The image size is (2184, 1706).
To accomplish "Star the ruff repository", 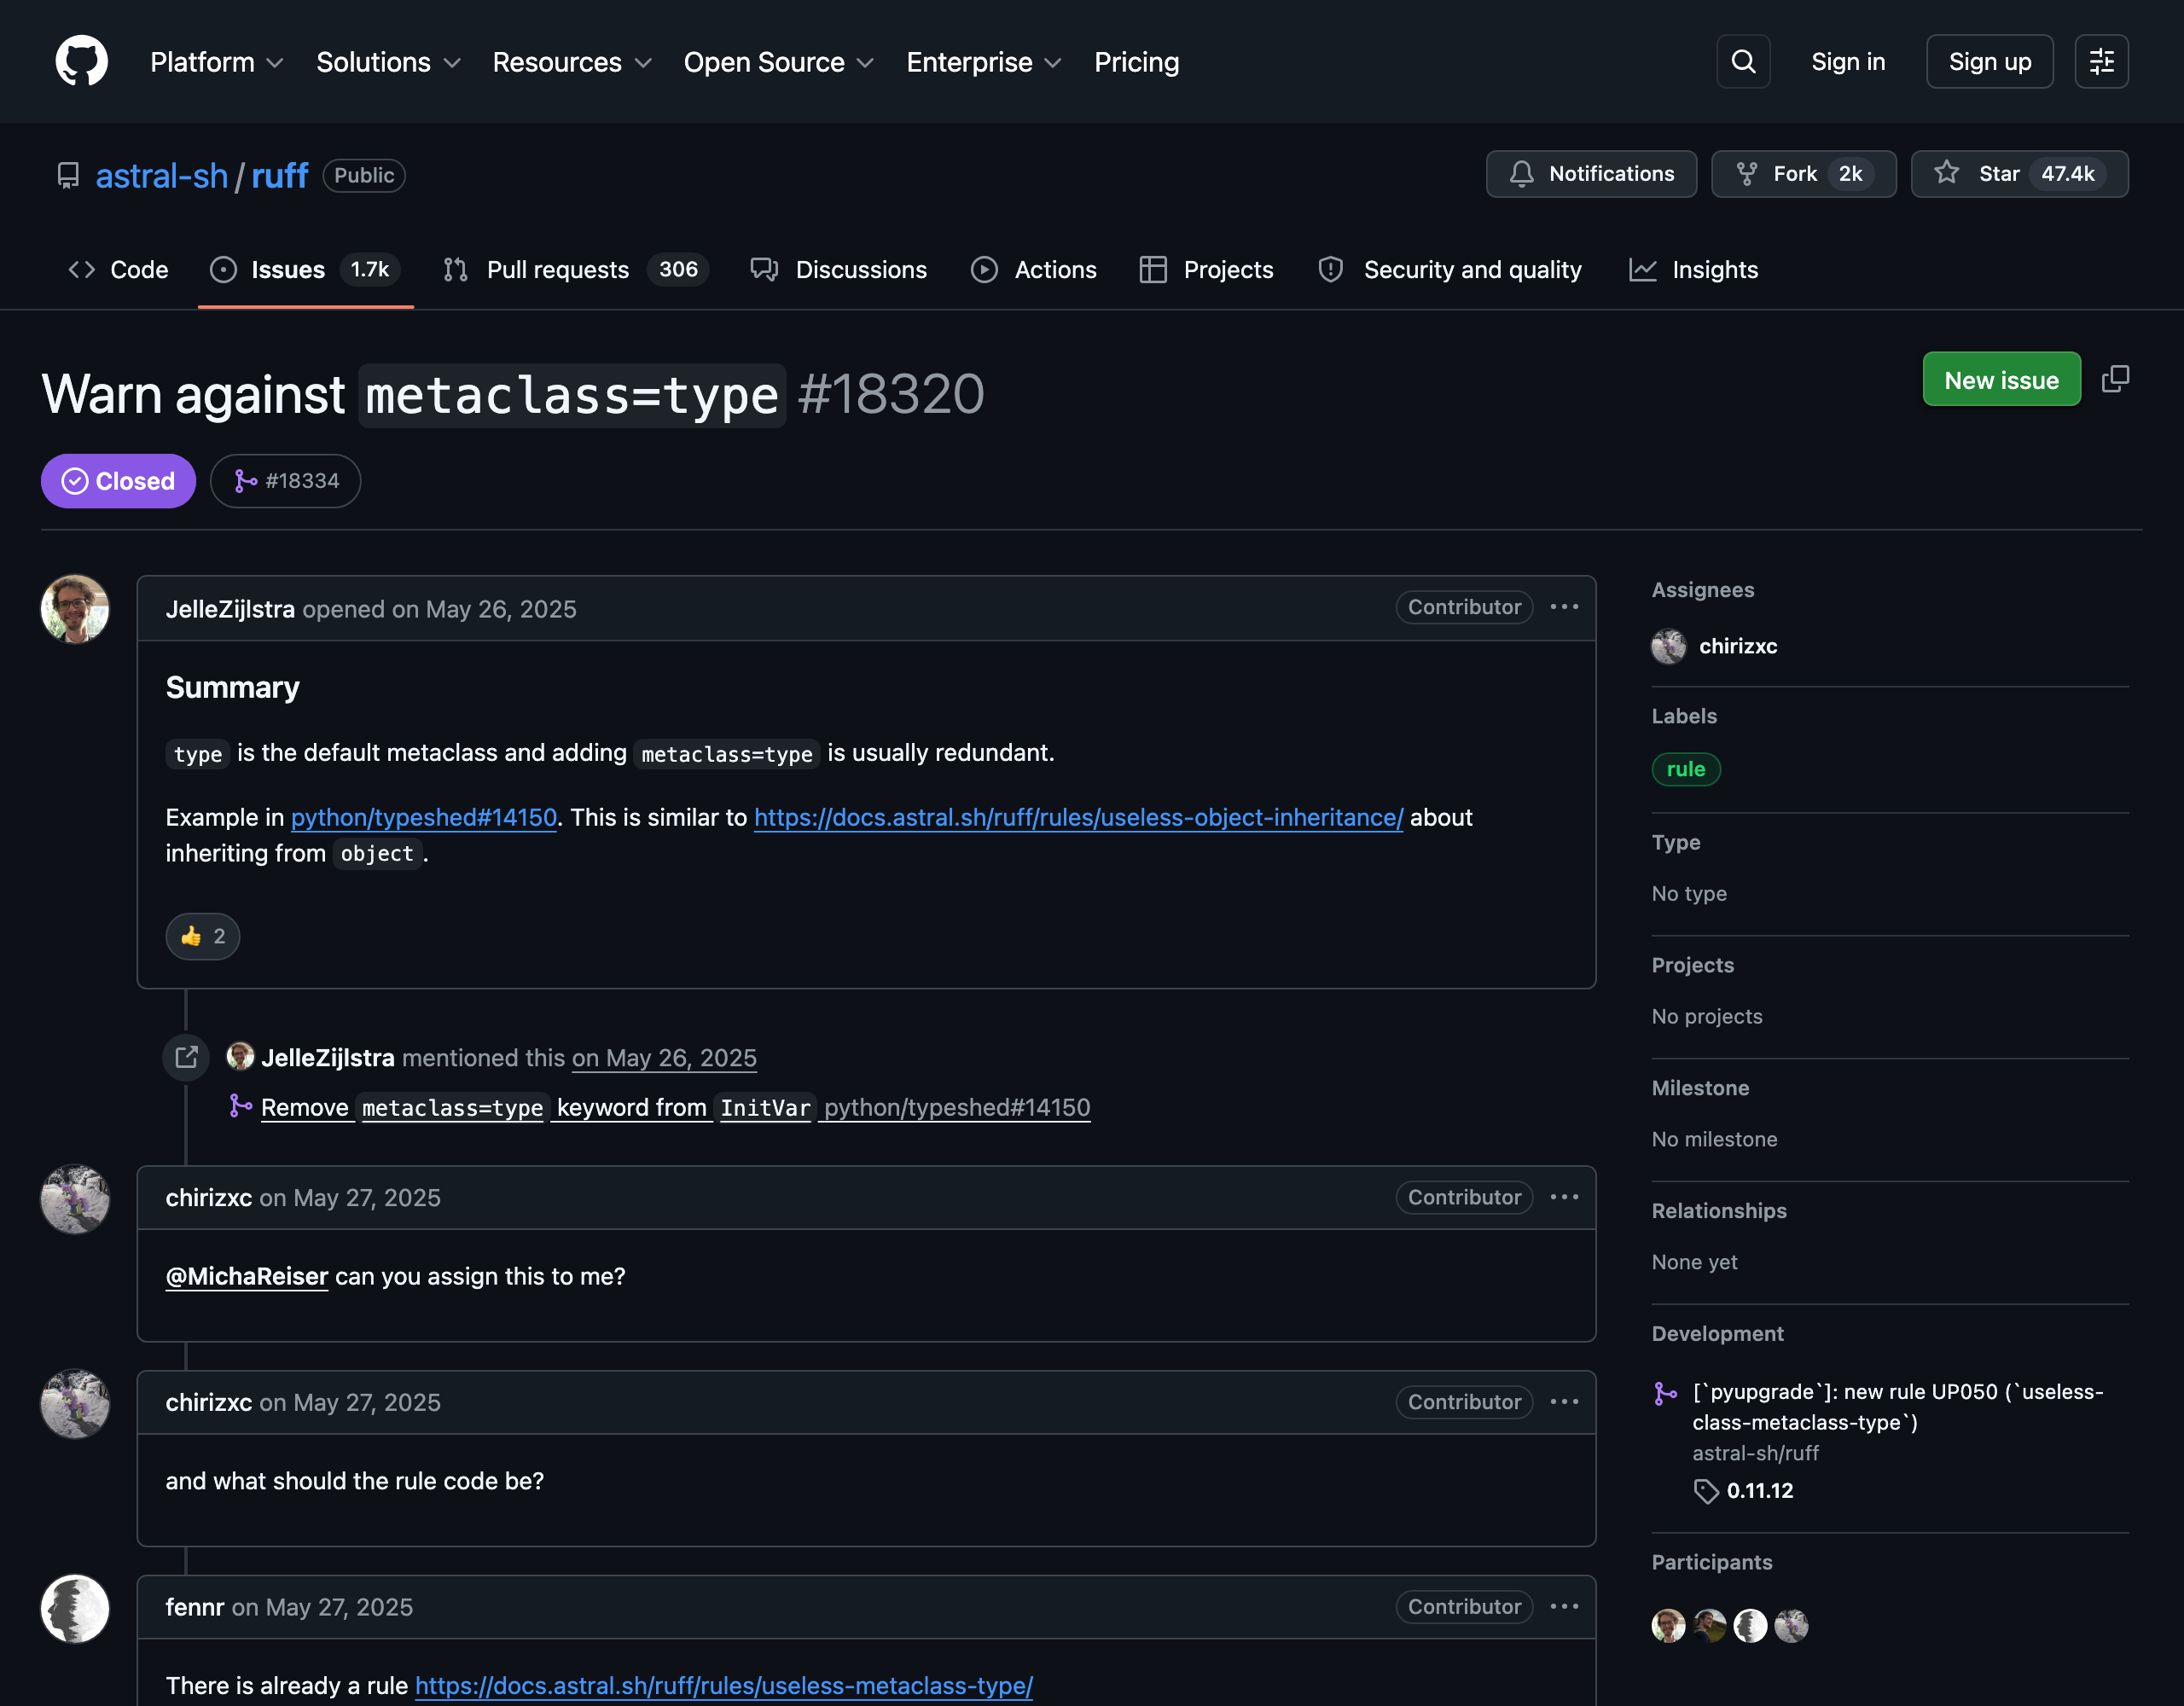I will [x=2019, y=174].
